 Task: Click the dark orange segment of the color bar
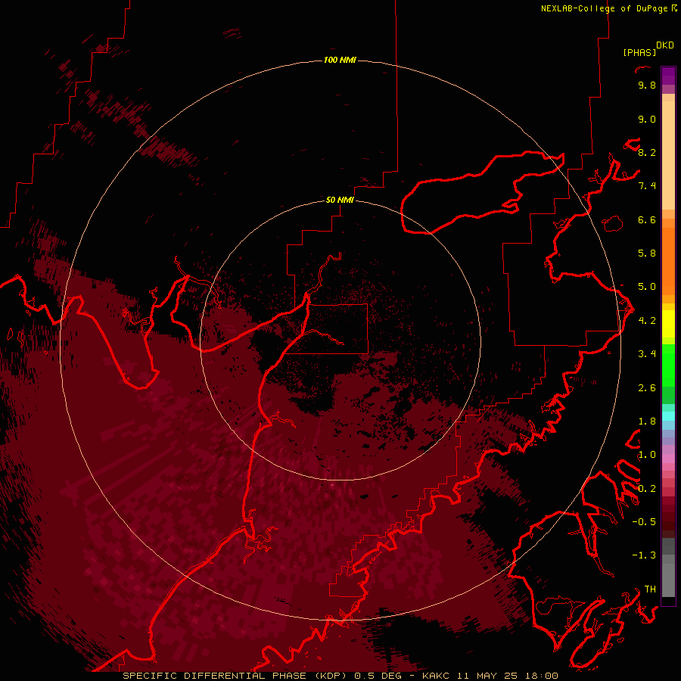pyautogui.click(x=668, y=261)
